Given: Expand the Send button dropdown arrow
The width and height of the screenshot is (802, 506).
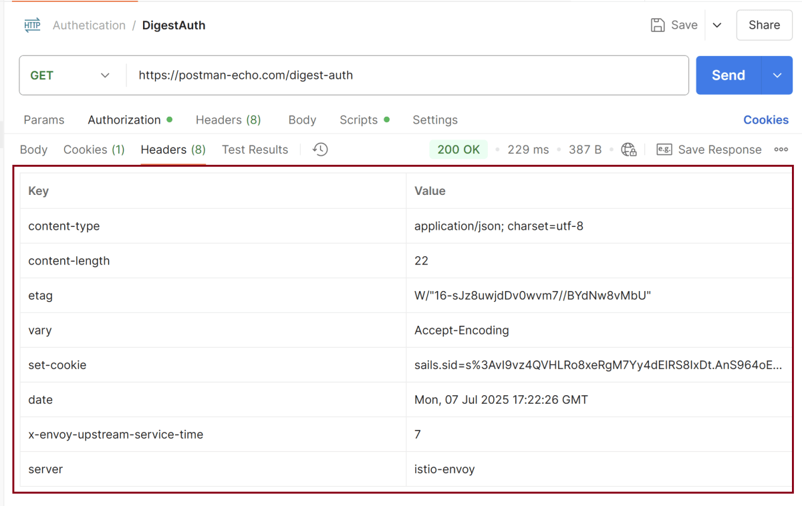Looking at the screenshot, I should [777, 75].
